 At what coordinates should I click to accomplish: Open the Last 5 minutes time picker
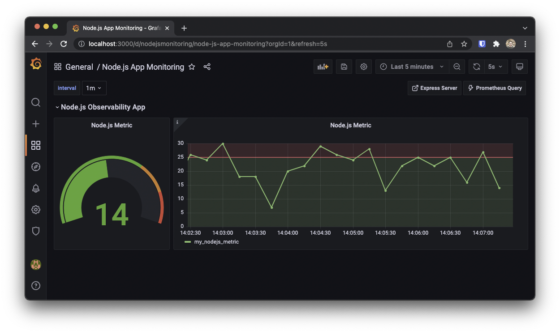[x=412, y=67]
